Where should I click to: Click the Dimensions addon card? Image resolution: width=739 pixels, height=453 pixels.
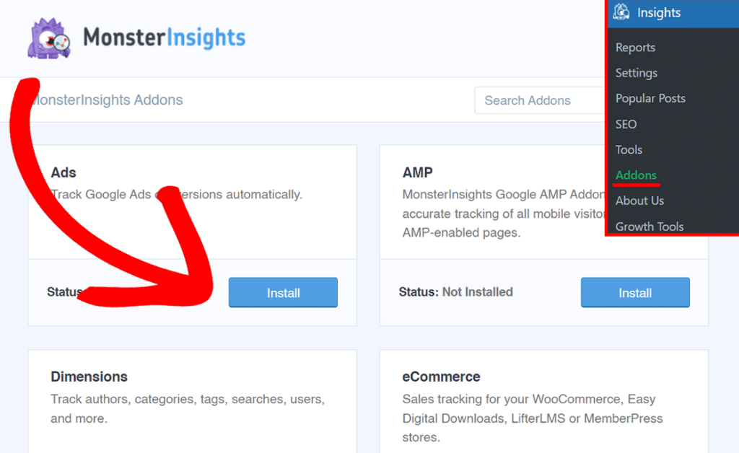point(191,397)
